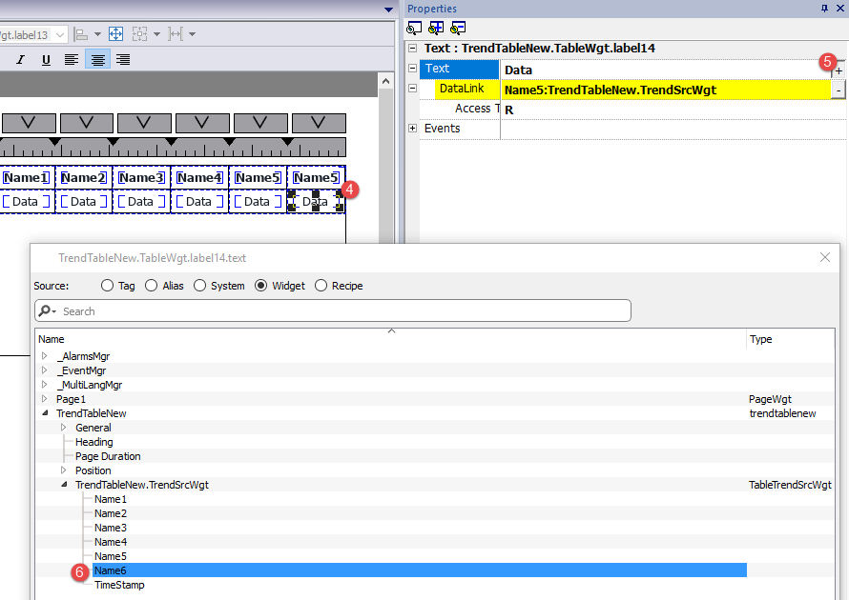Screen dimensions: 849x600
Task: Click the Italic formatting icon
Action: (x=20, y=60)
